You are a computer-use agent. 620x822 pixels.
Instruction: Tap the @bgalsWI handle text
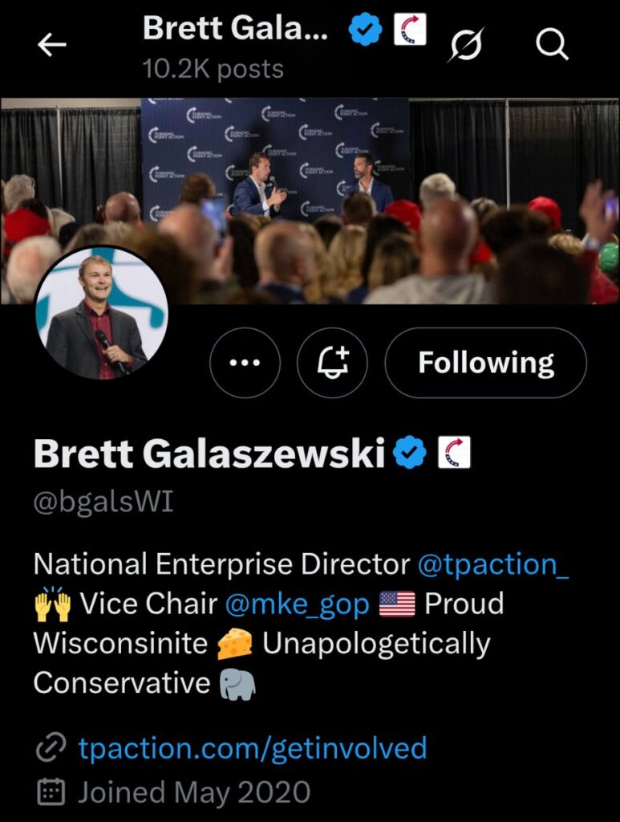pyautogui.click(x=103, y=503)
